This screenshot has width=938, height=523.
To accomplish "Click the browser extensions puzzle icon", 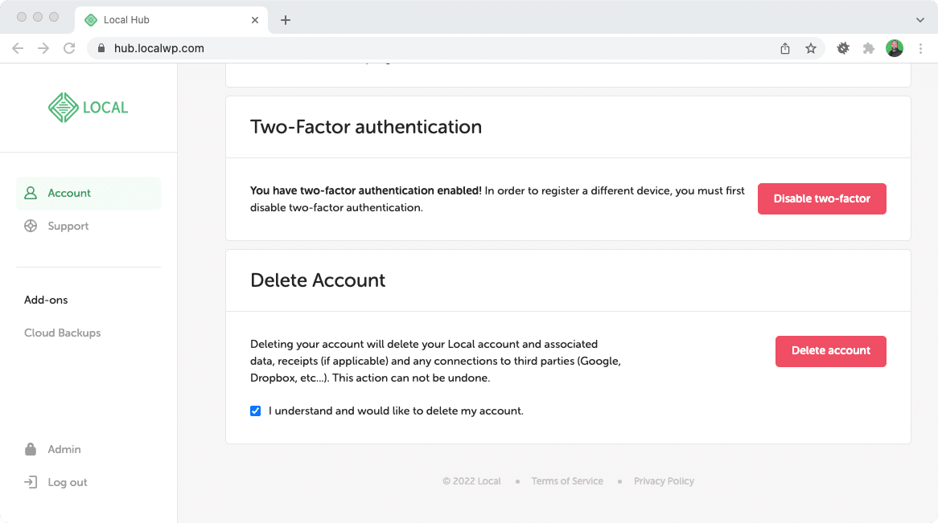I will pos(869,48).
